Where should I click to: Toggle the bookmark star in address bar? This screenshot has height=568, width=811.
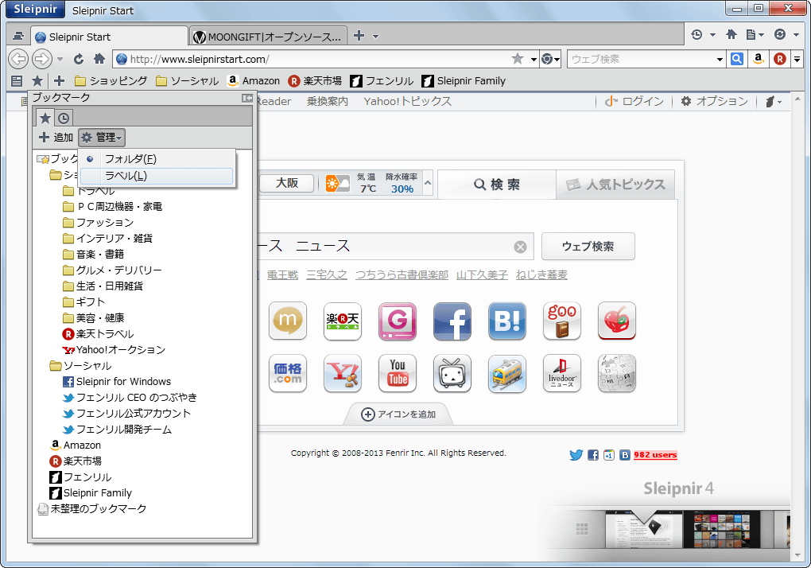click(518, 59)
